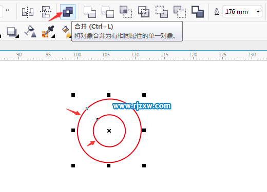Click the middle-left selection handle

[x=73, y=131]
